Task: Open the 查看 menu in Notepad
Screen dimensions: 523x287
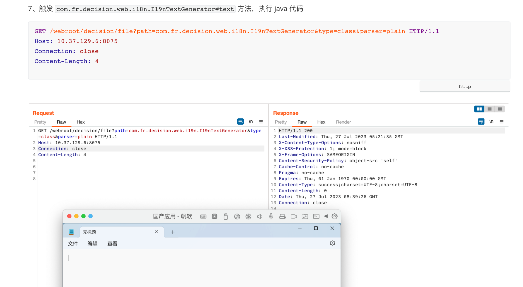Action: [x=112, y=243]
